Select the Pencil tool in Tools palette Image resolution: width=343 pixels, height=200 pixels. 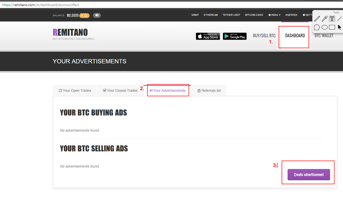pyautogui.click(x=317, y=19)
